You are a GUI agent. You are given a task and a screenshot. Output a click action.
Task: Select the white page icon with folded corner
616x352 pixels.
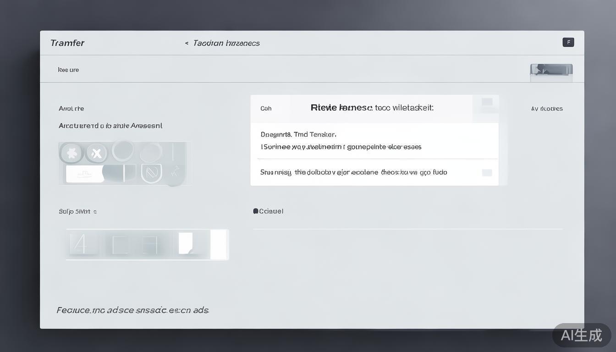[x=185, y=243]
